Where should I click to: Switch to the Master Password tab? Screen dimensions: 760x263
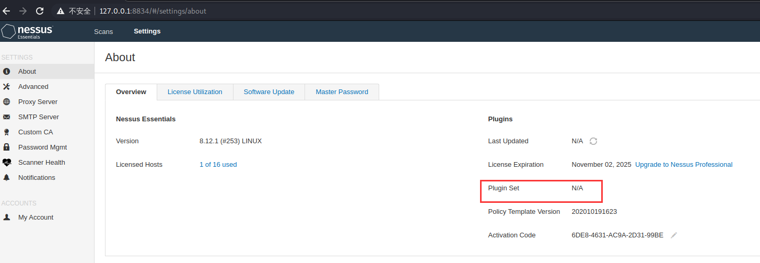pyautogui.click(x=342, y=92)
